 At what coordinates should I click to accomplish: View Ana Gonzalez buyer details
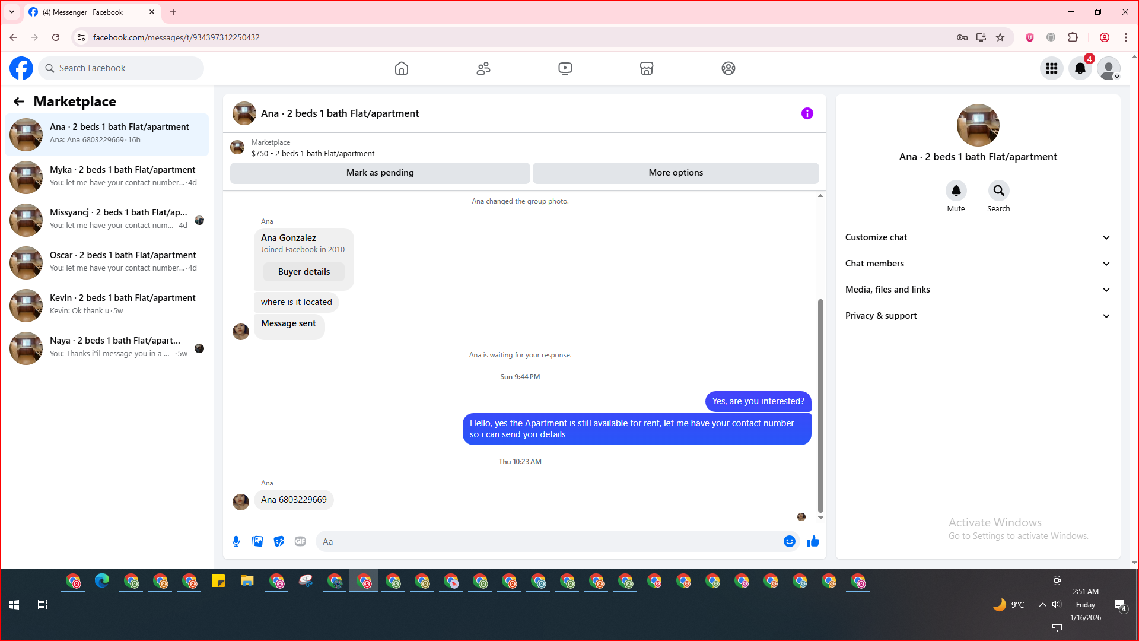point(304,272)
